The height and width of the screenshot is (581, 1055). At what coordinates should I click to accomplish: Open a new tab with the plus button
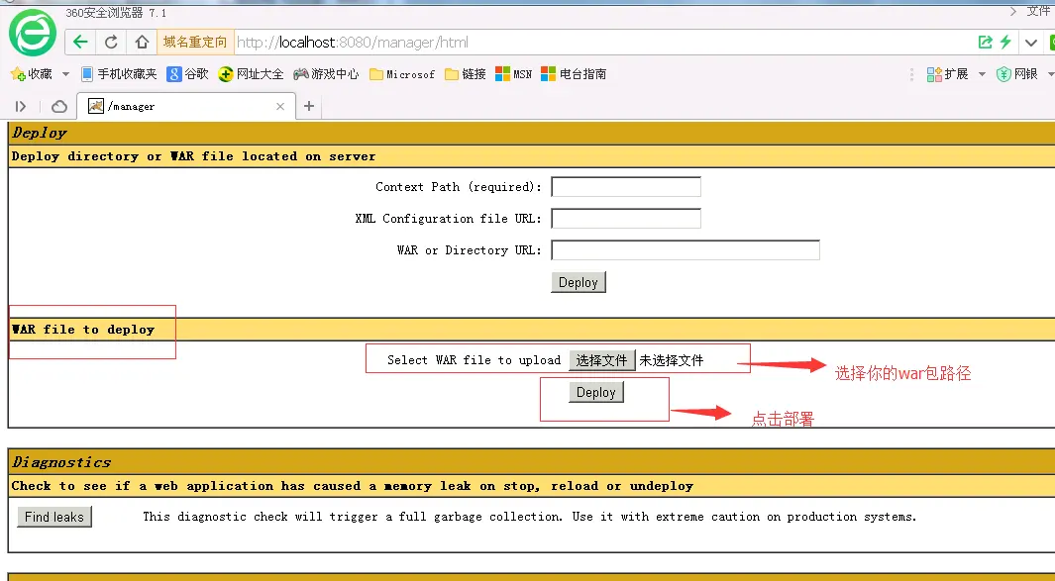[309, 106]
